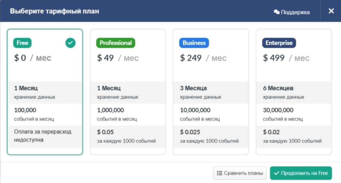This screenshot has width=341, height=183.
Task: Click the green checkmark on Free plan
Action: point(70,43)
